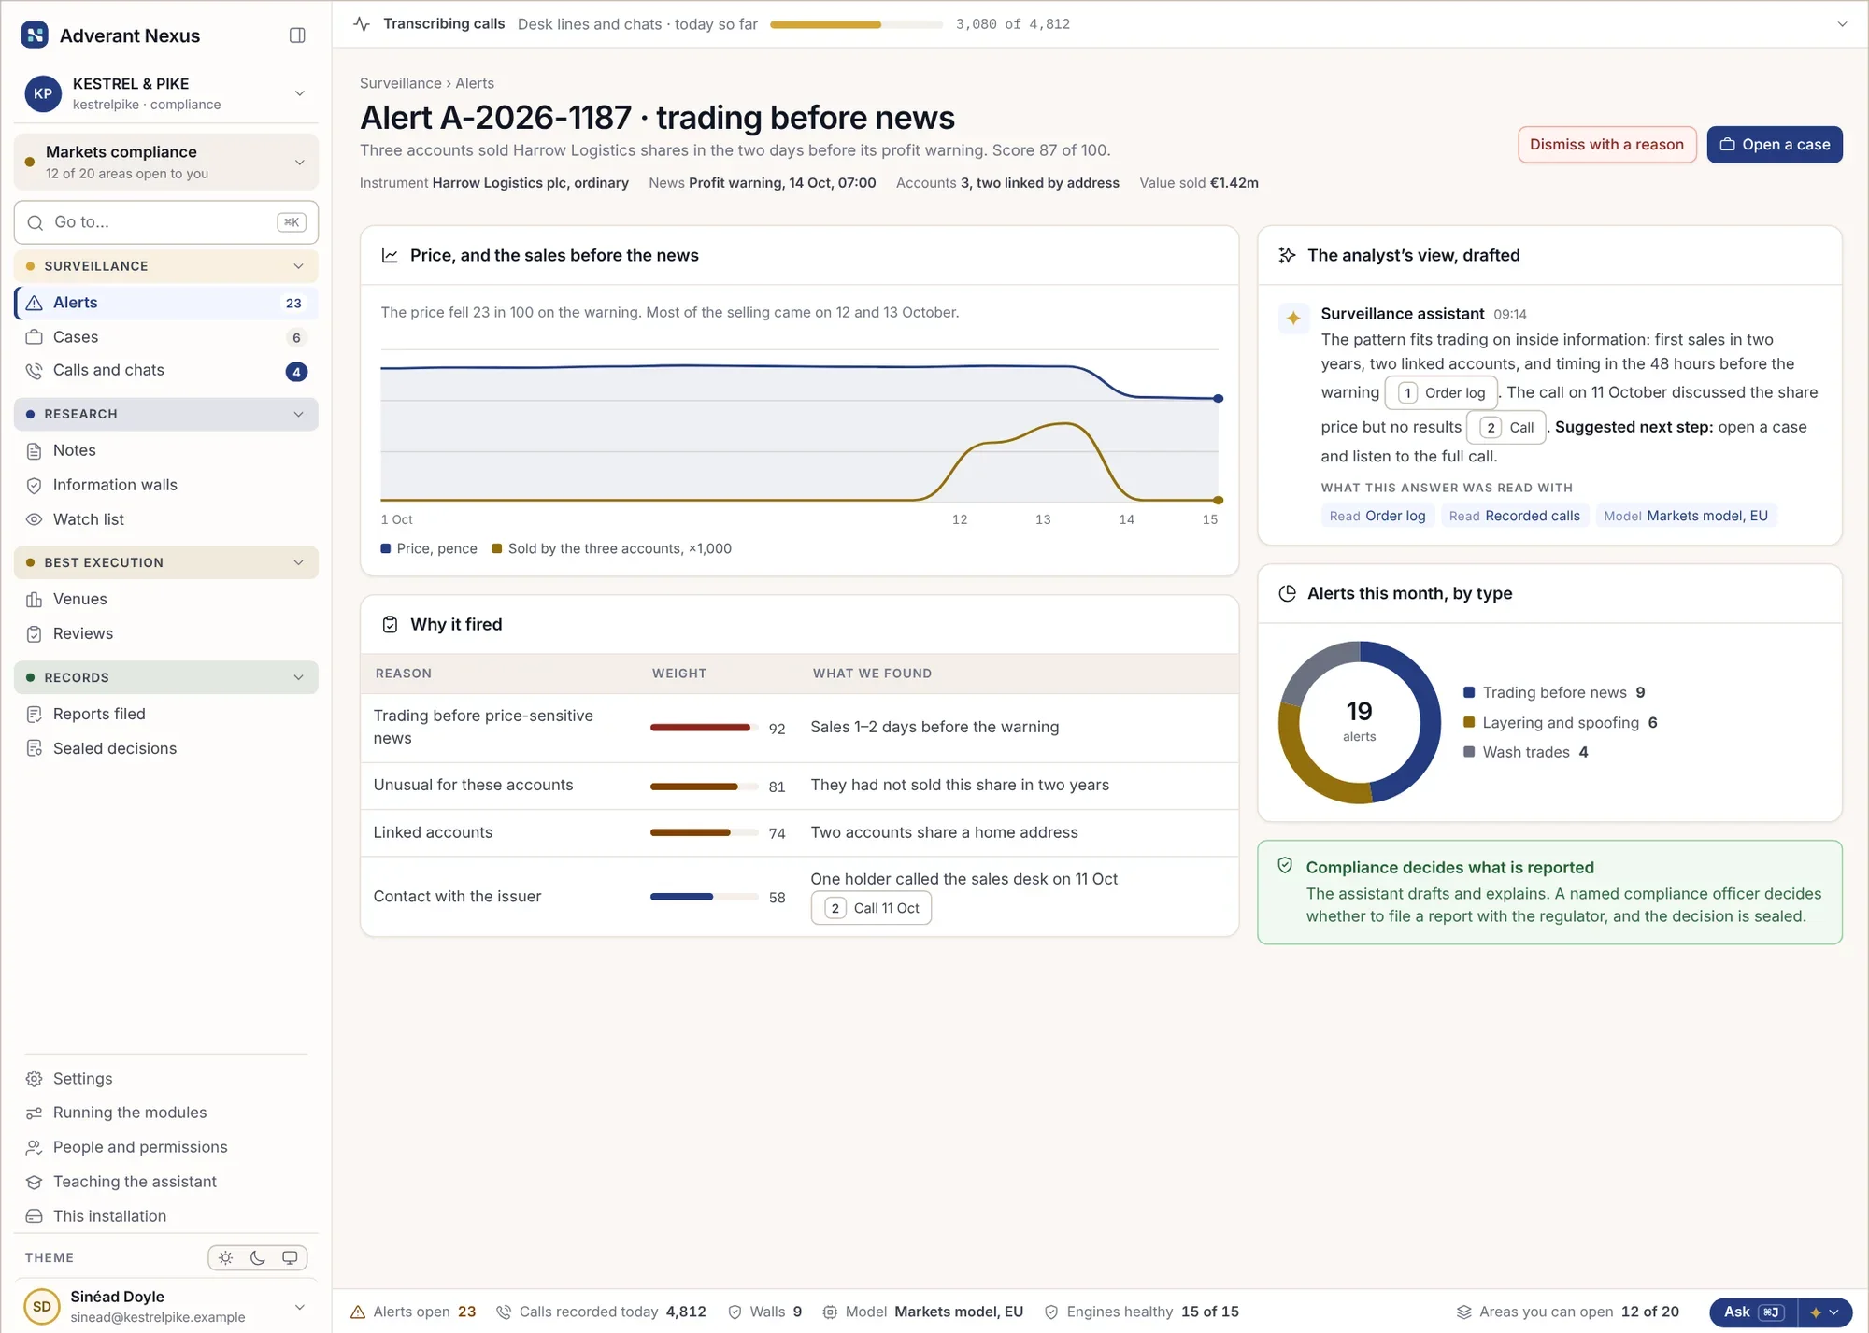Click the Settings gear icon
Viewport: 1869px width, 1333px height.
point(35,1079)
